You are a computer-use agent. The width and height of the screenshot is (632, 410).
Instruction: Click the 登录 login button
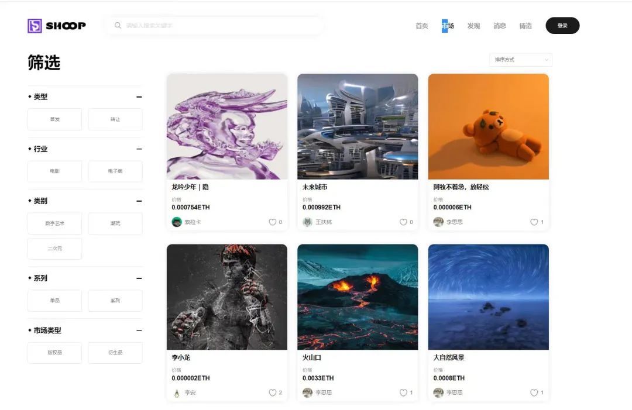pos(563,25)
